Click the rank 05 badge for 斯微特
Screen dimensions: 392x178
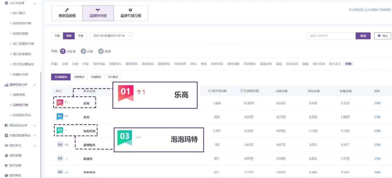60,158
